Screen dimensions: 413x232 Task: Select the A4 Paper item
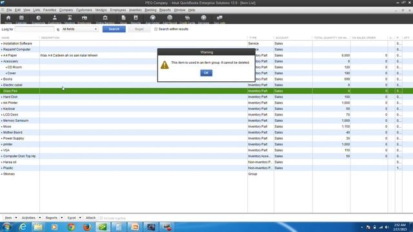pos(10,55)
